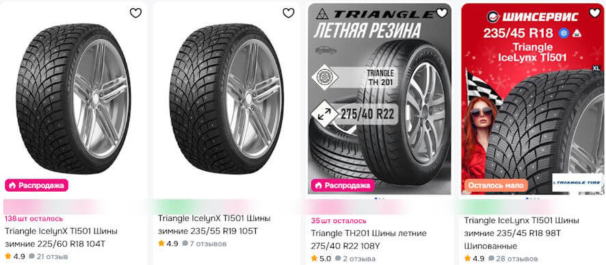Click the Осталось мало badge
606x265 pixels.
pos(497,186)
